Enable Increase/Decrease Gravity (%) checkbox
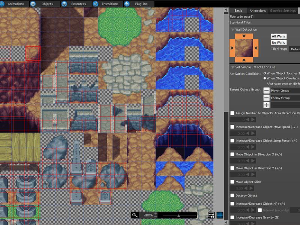The width and height of the screenshot is (300, 225). click(232, 217)
